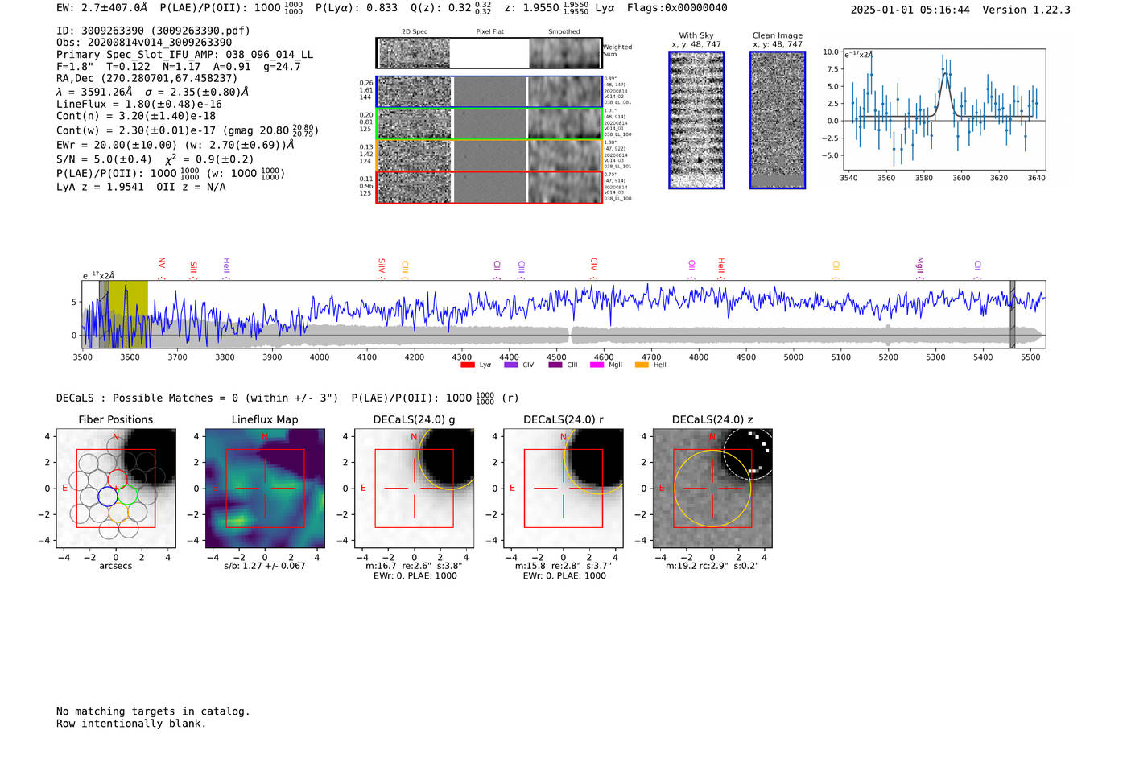Viewport: 1127px width, 767px height.
Task: Click the orange HeII legend swatch
Action: pos(642,365)
